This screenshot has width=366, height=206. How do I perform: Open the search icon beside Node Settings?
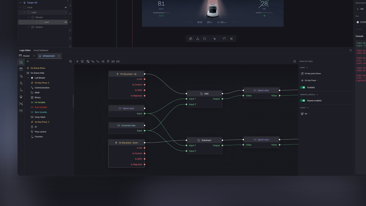(x=294, y=62)
